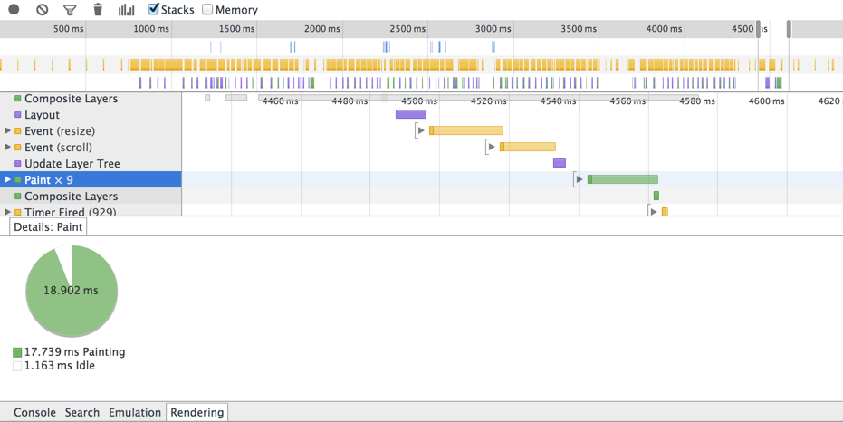Click the purple Layout bar in timeline
Screen dimensions: 843x422
point(411,115)
